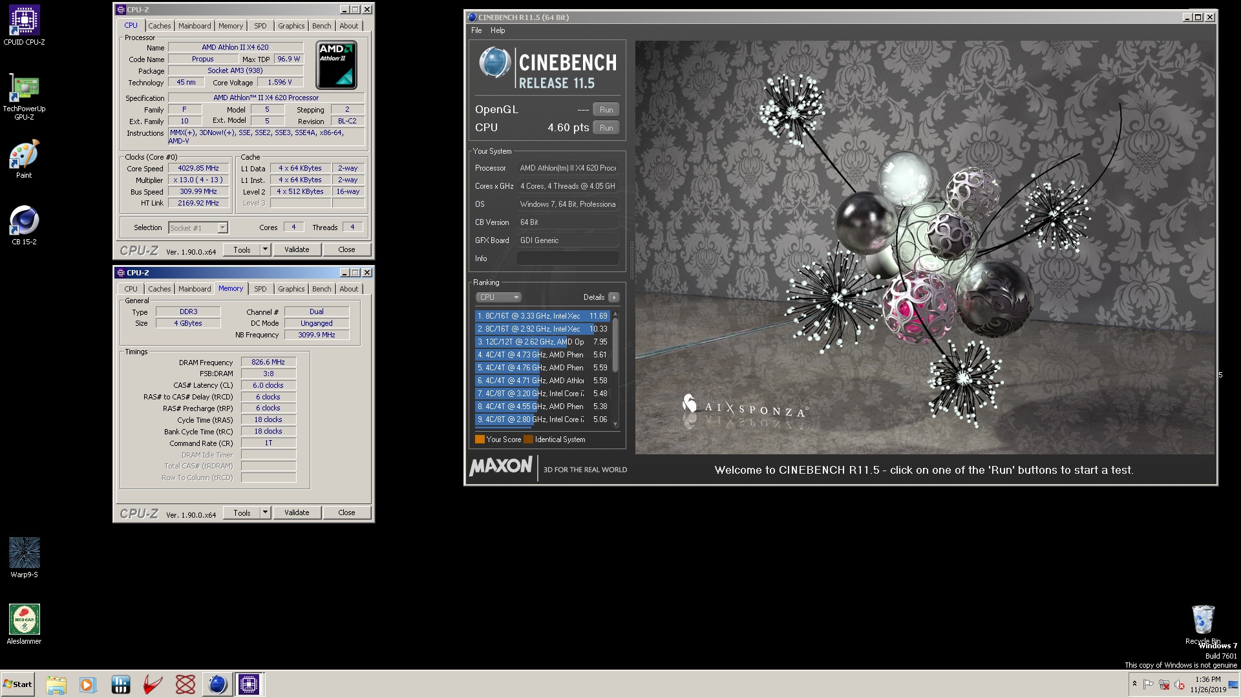Open the muted volume tray icon

(x=1180, y=684)
